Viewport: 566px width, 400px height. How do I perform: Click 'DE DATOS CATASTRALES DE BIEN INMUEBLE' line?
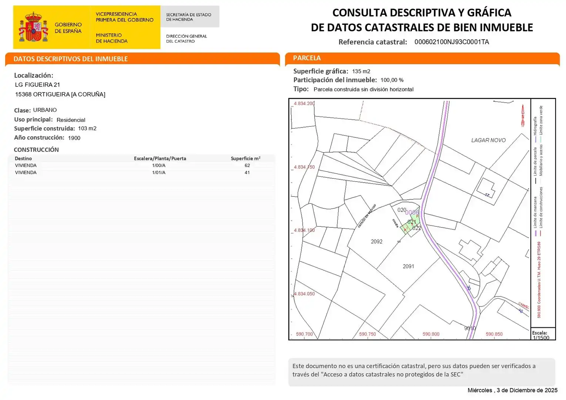click(x=422, y=27)
